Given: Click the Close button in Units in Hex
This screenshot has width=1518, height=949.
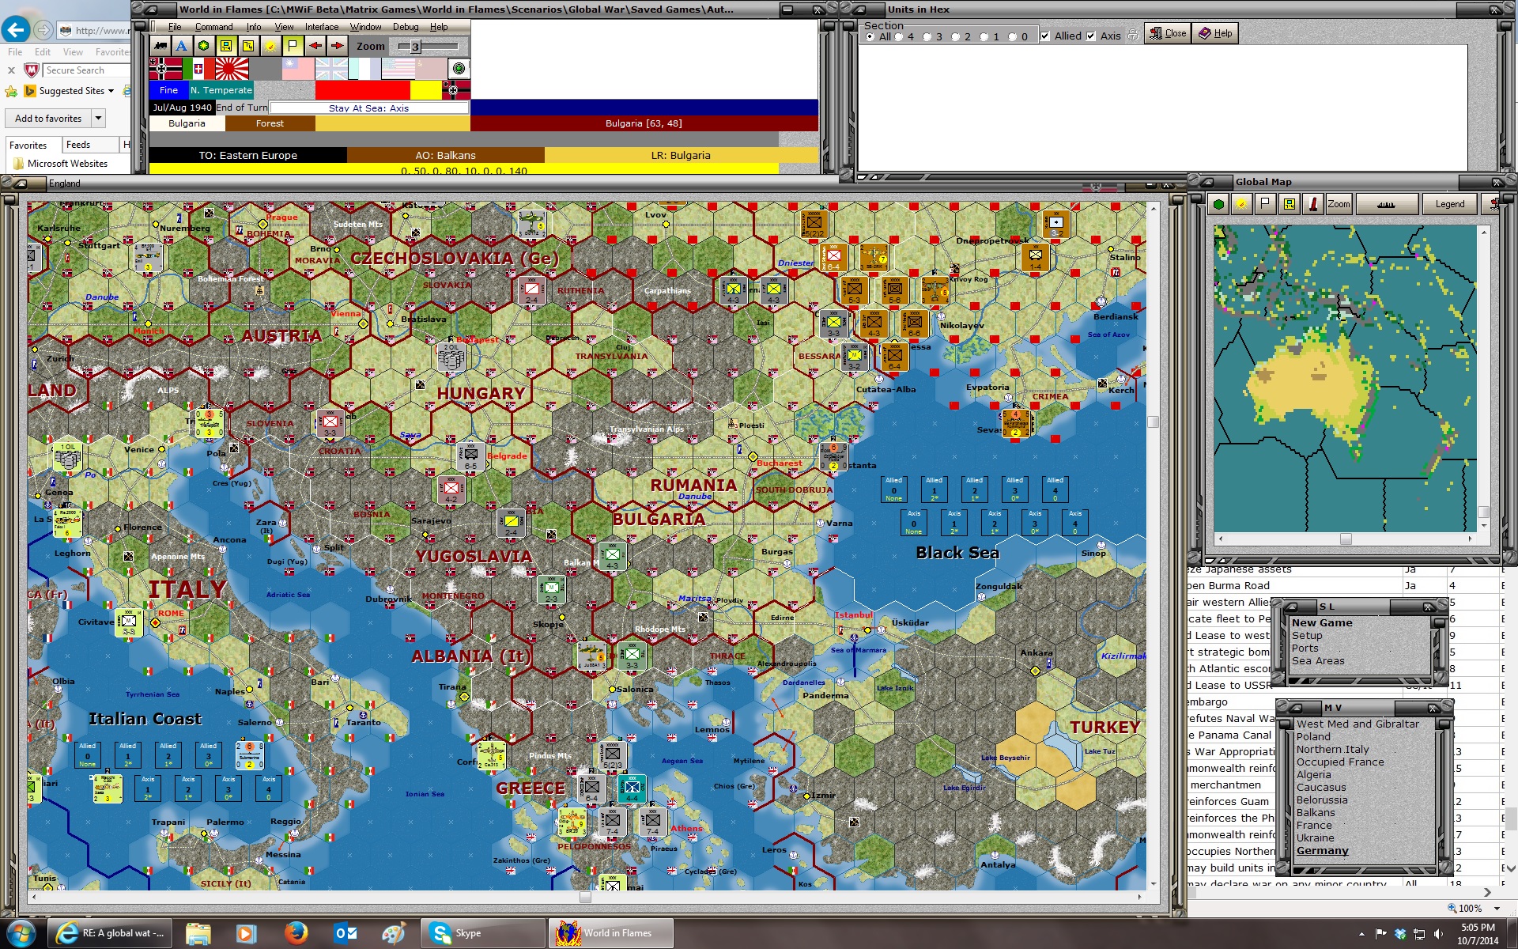Looking at the screenshot, I should tap(1168, 33).
